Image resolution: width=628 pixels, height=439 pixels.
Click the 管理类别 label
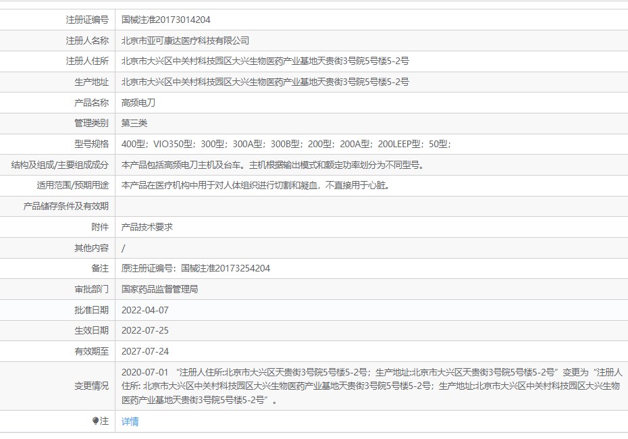click(91, 123)
